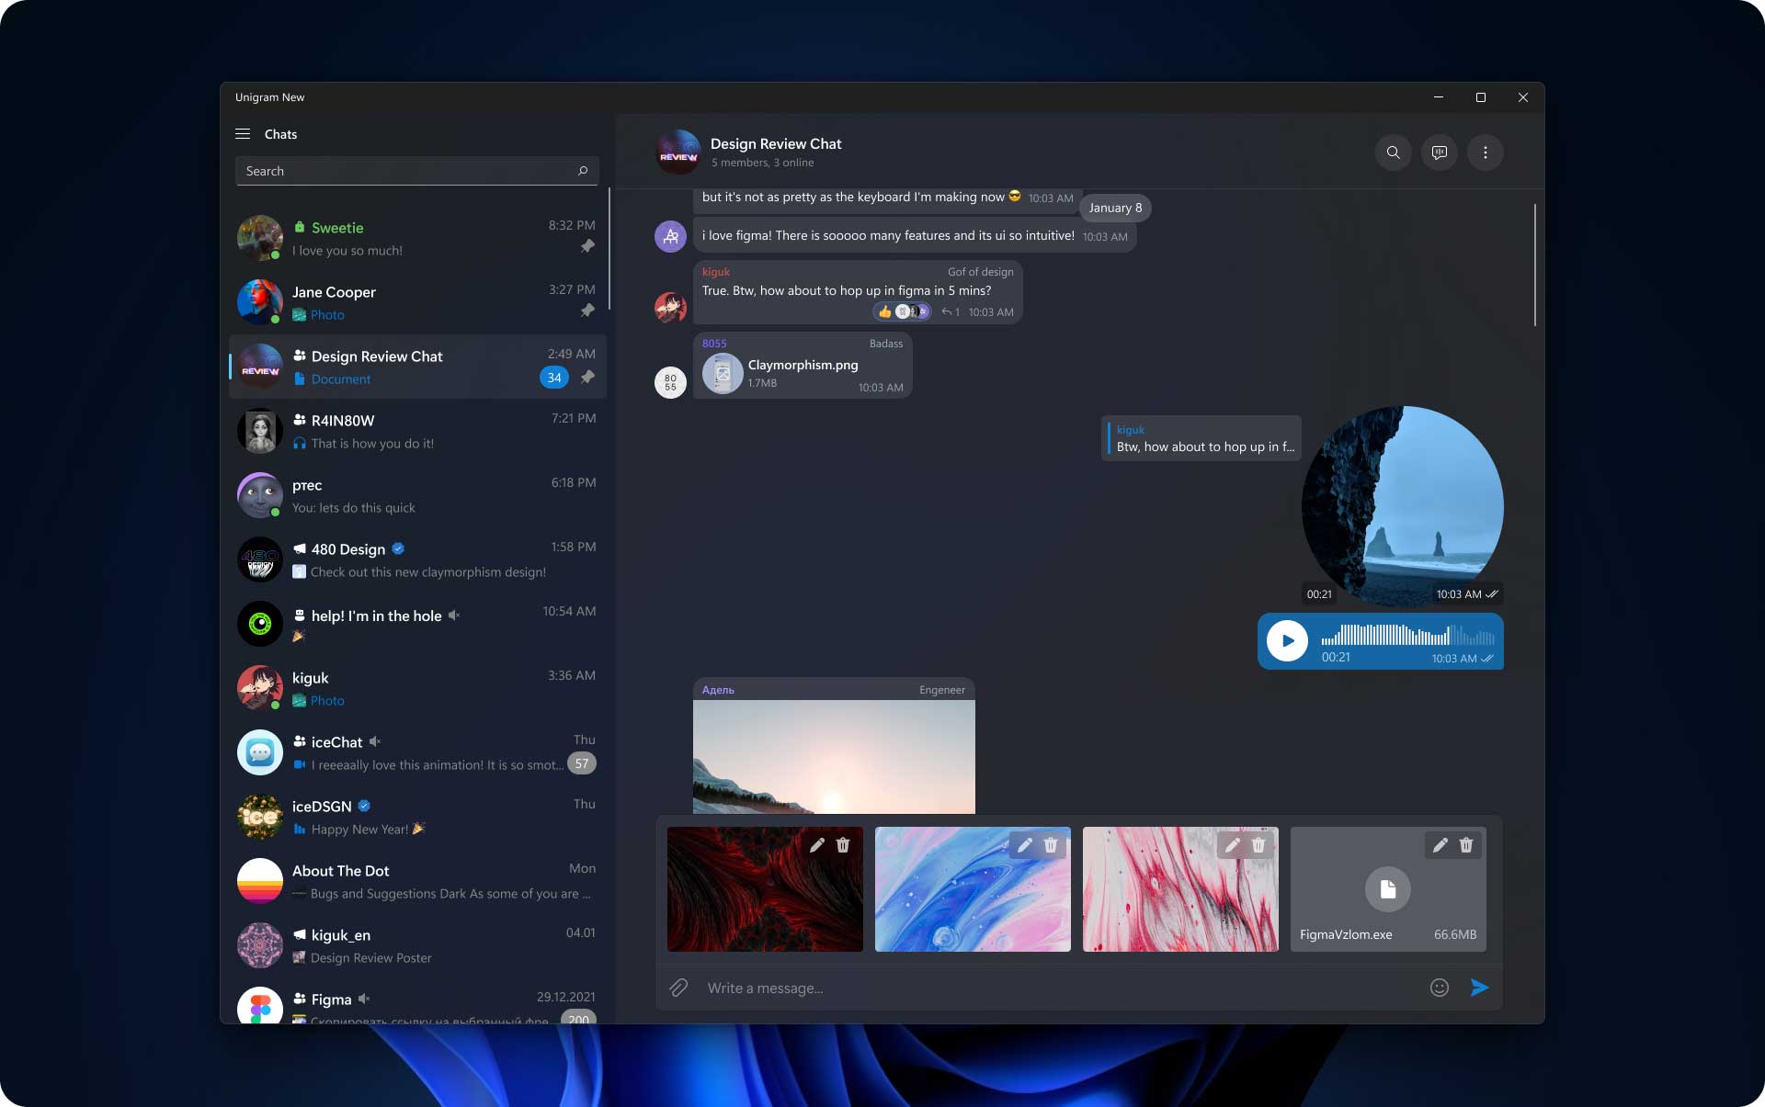
Task: Open the R4IN80W group chat
Action: [417, 431]
